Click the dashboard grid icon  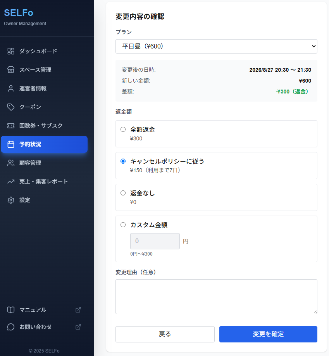pos(11,51)
